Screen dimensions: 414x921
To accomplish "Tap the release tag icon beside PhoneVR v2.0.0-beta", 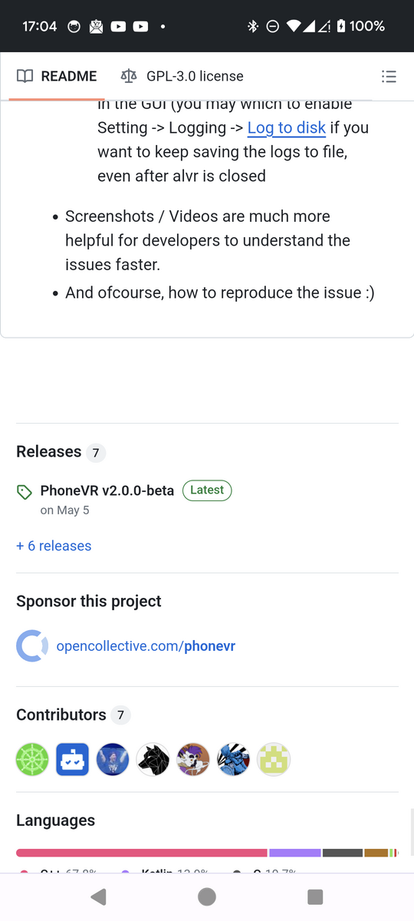I will coord(25,492).
